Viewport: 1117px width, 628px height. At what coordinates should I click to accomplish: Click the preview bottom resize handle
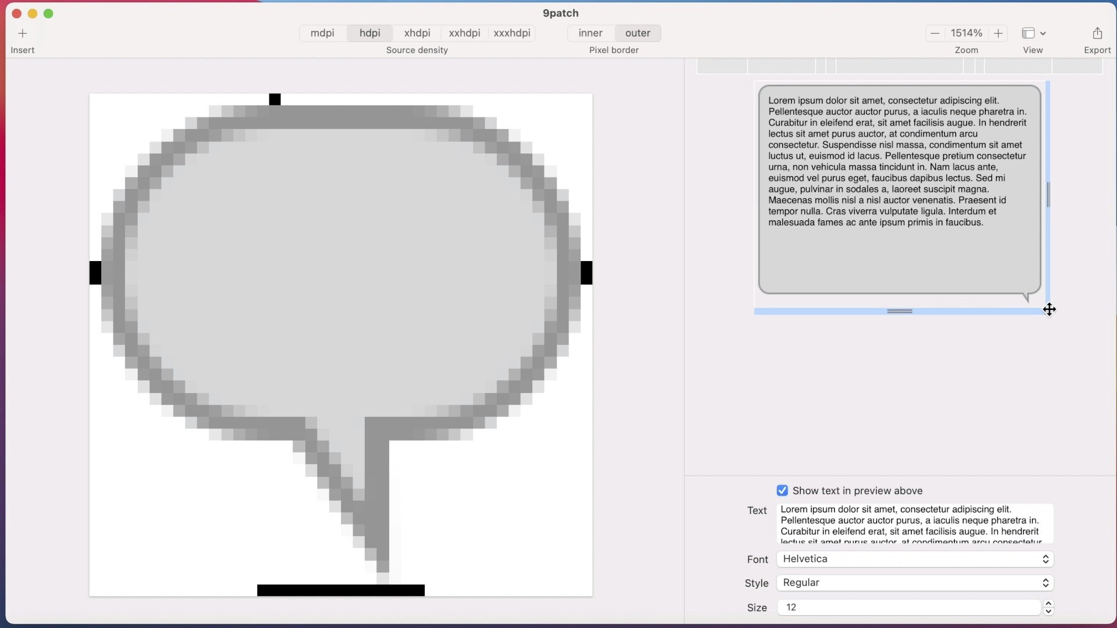(899, 312)
